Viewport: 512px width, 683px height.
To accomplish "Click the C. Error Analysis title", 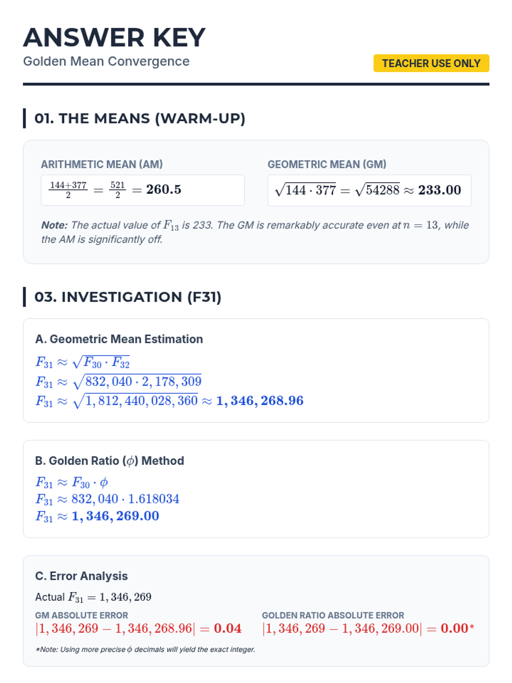I will tap(81, 576).
